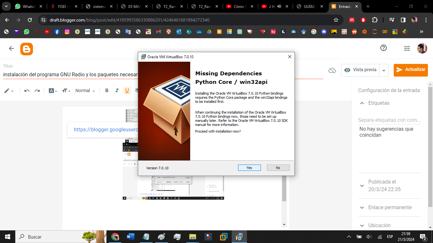Open the YouTube bookmark
Viewport: 433px width, 243px height.
click(x=47, y=32)
